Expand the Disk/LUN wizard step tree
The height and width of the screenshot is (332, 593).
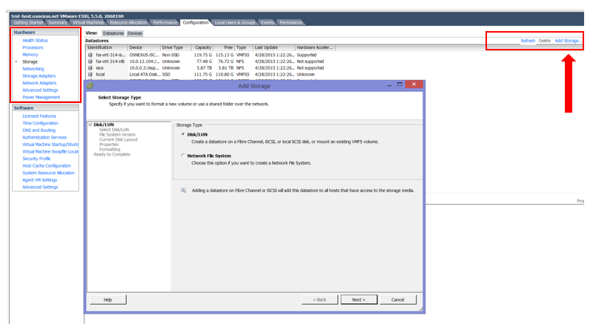click(90, 124)
